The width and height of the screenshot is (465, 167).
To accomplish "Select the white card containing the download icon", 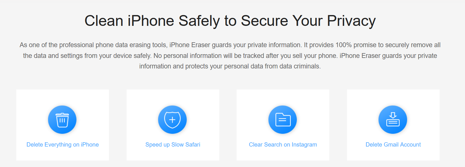I will pyautogui.click(x=393, y=125).
